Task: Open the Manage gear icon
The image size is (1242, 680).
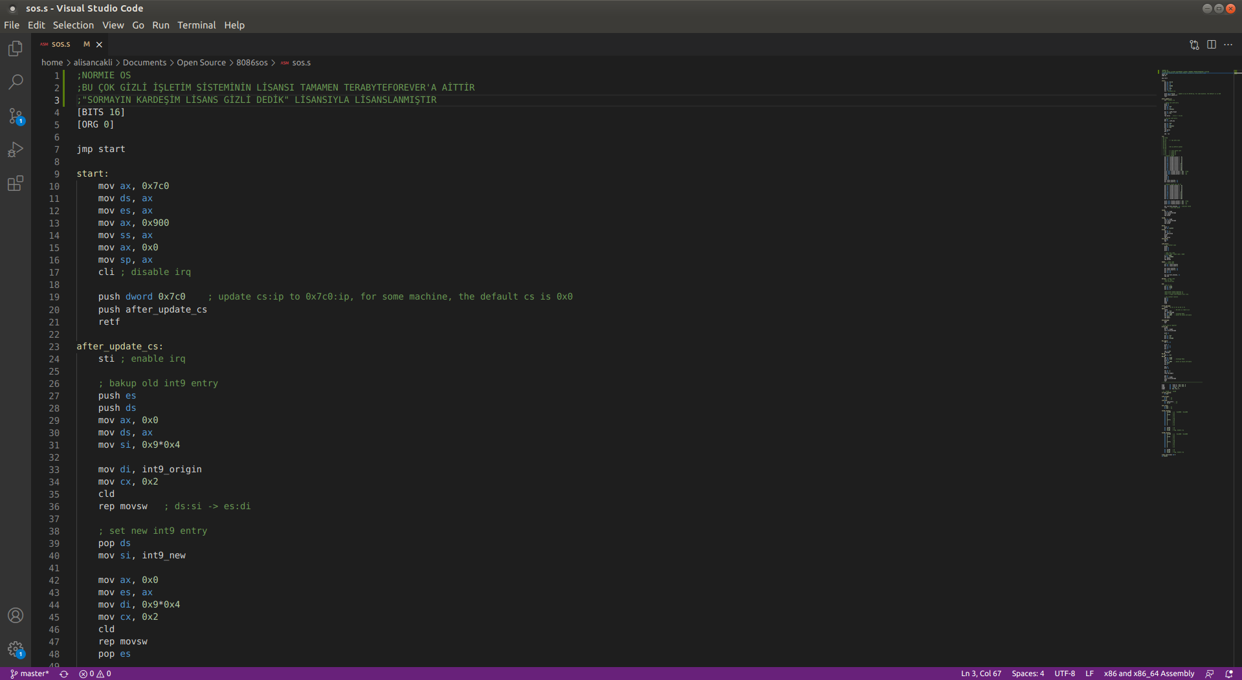Action: [x=15, y=650]
